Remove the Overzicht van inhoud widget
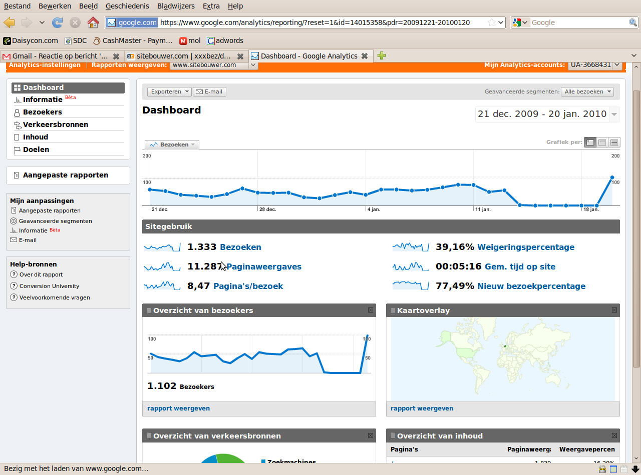The height and width of the screenshot is (475, 641). (614, 435)
